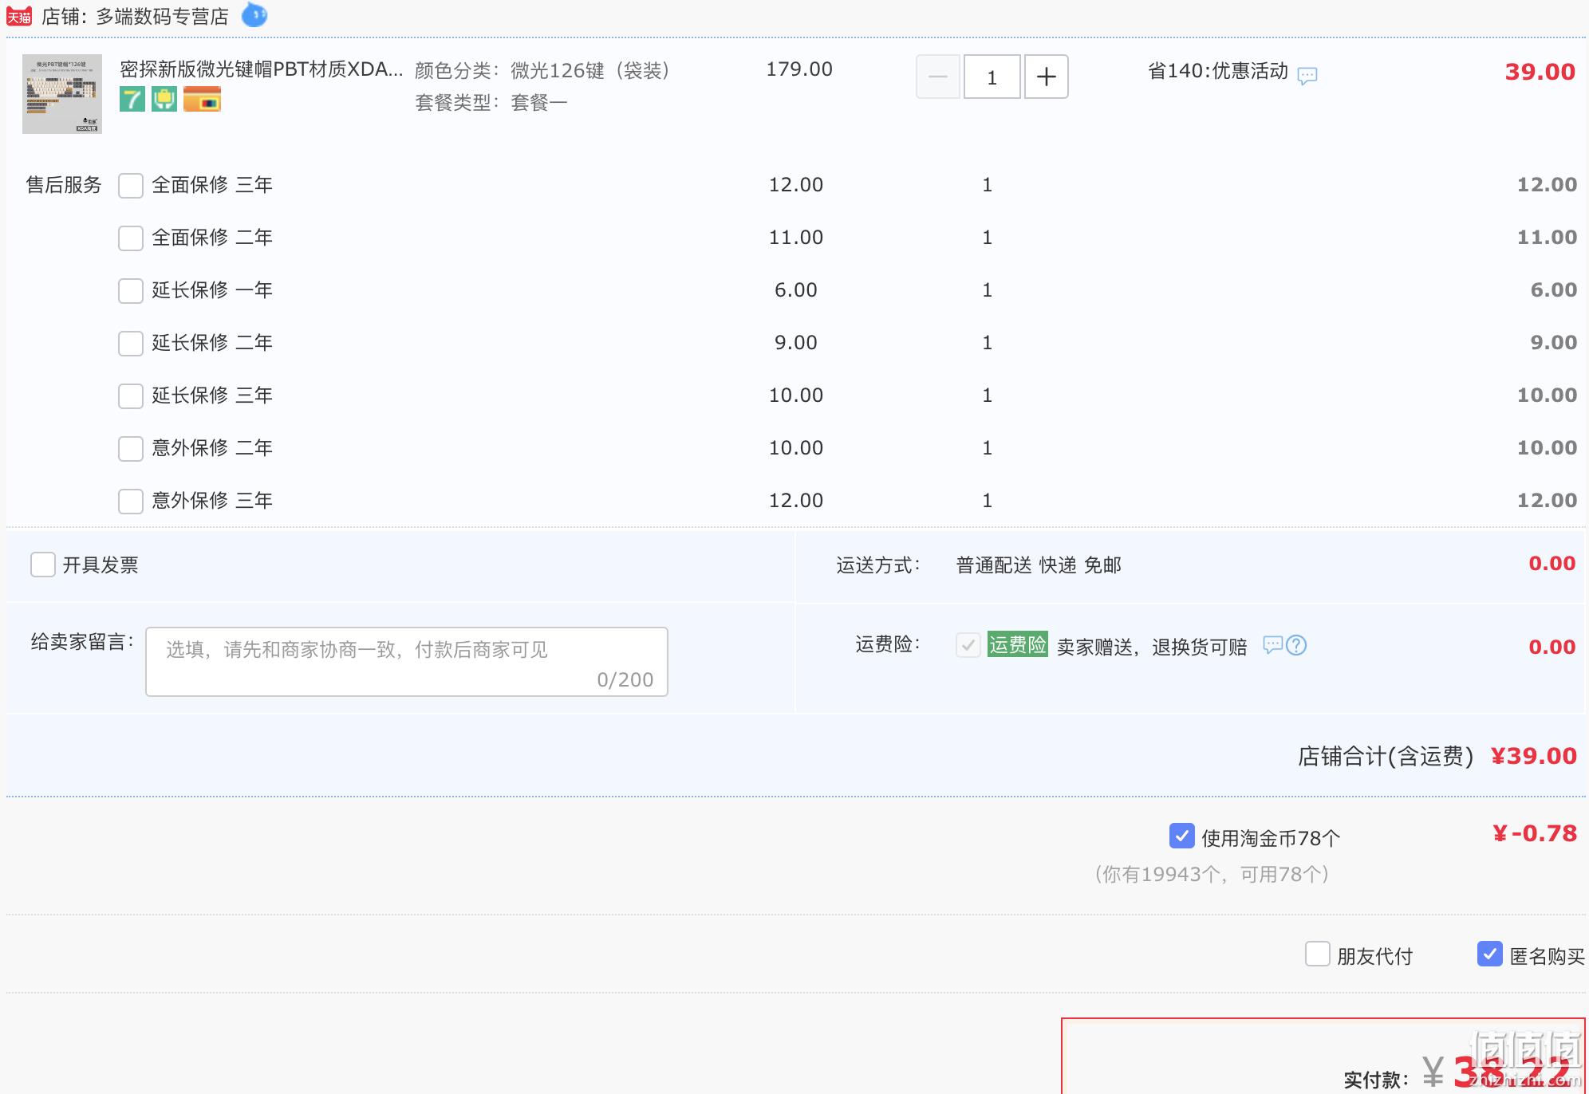The height and width of the screenshot is (1094, 1589).
Task: Click the 普通配送 快递 免邮 shipping text
Action: [1039, 565]
